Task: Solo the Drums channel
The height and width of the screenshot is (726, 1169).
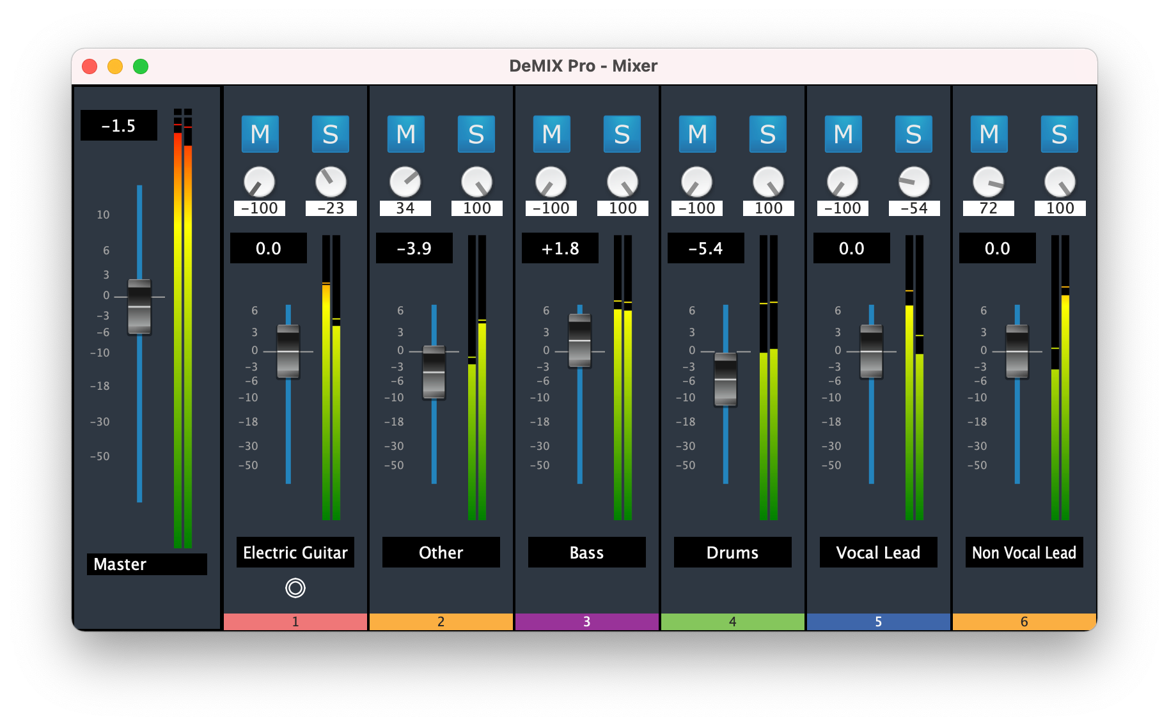Action: [768, 134]
